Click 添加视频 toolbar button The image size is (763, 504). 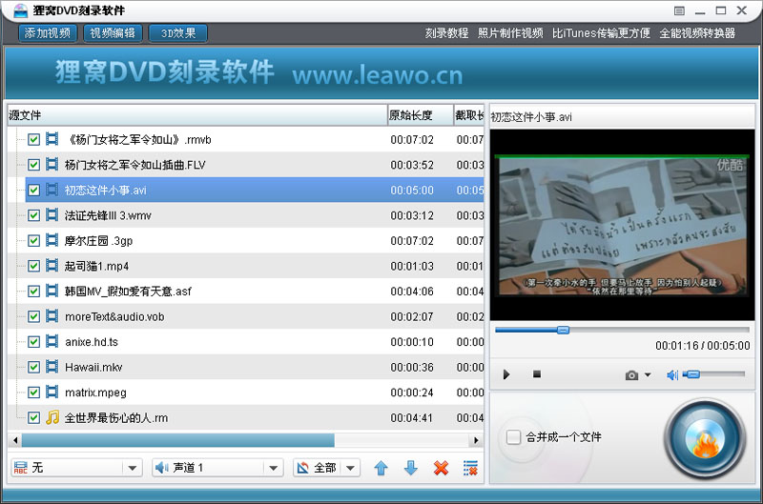(x=47, y=33)
